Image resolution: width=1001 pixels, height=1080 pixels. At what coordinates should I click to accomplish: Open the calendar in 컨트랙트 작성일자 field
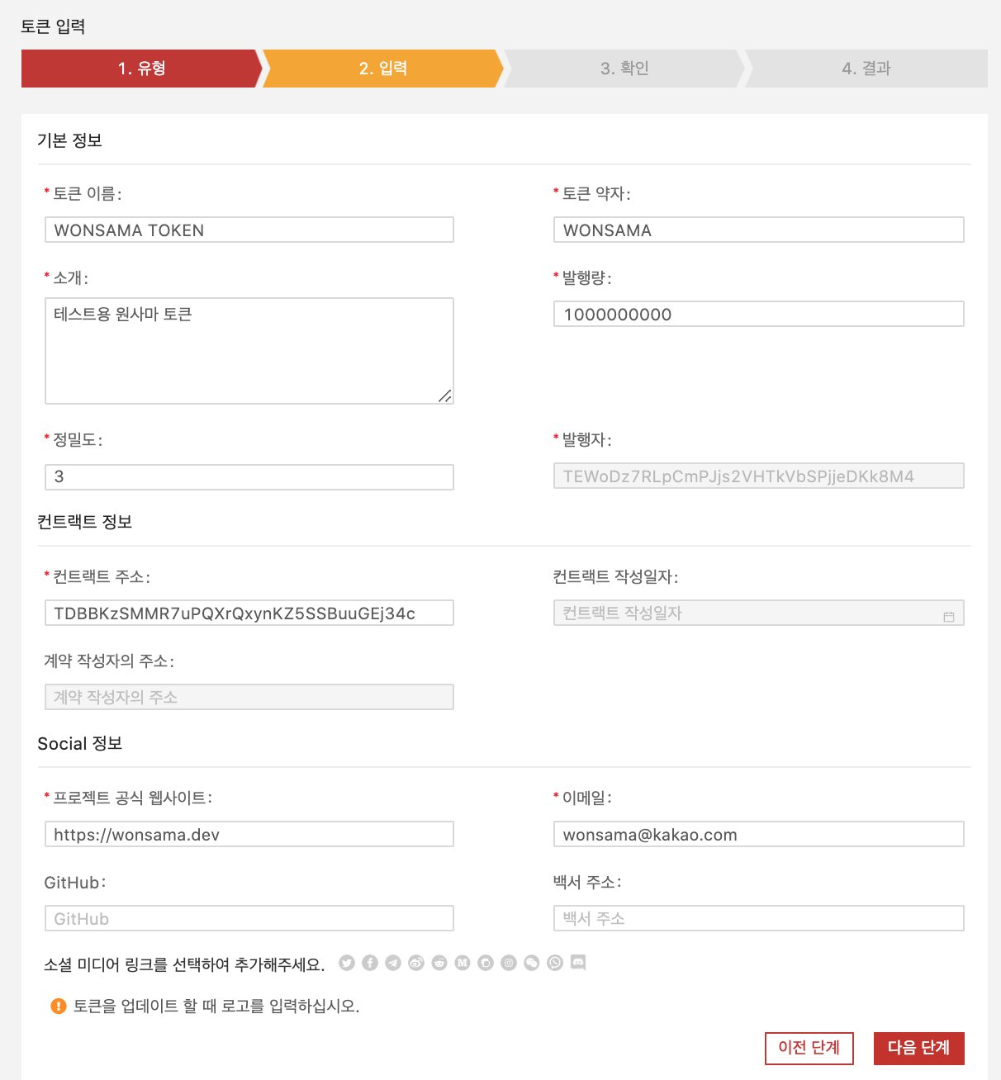click(949, 617)
